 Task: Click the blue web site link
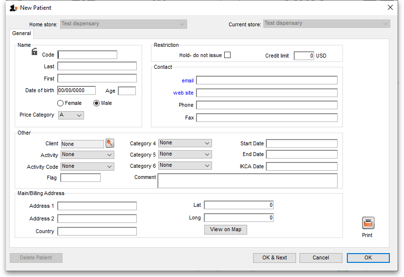click(183, 93)
